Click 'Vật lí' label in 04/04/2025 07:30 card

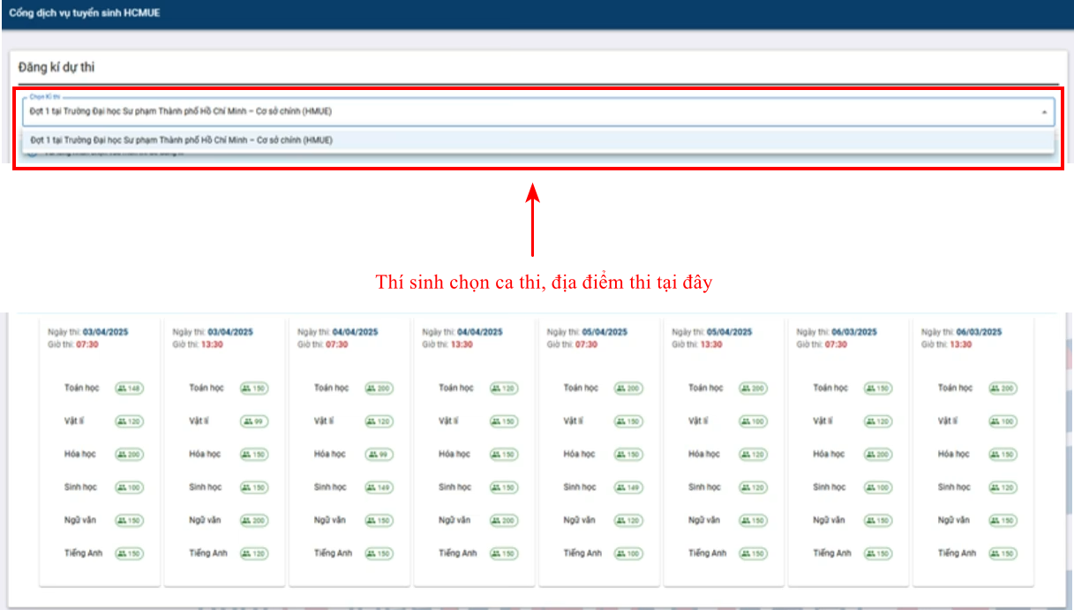coord(324,421)
